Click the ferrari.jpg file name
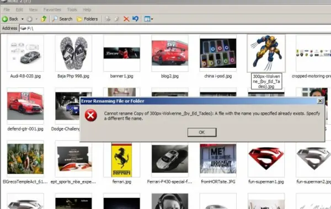The height and width of the screenshot is (209, 331). (x=121, y=181)
